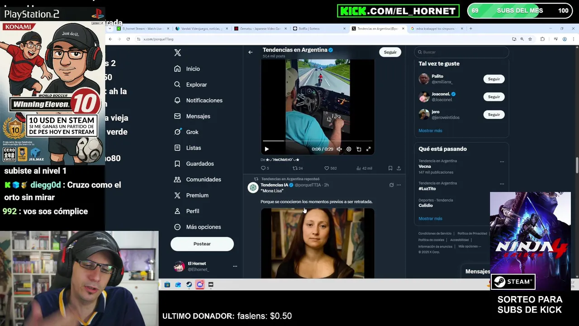Reload the page in the browser
The width and height of the screenshot is (579, 326).
[x=128, y=39]
